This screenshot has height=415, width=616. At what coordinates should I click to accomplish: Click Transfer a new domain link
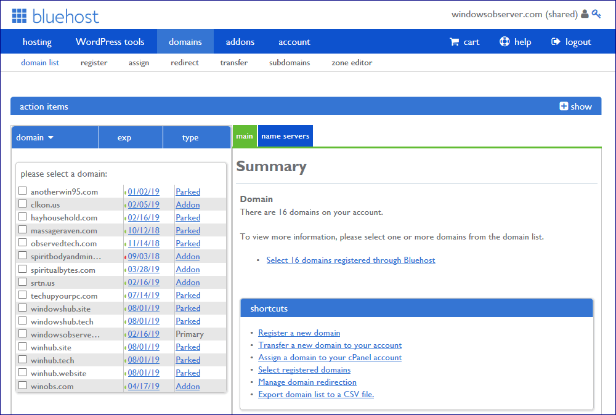click(330, 345)
